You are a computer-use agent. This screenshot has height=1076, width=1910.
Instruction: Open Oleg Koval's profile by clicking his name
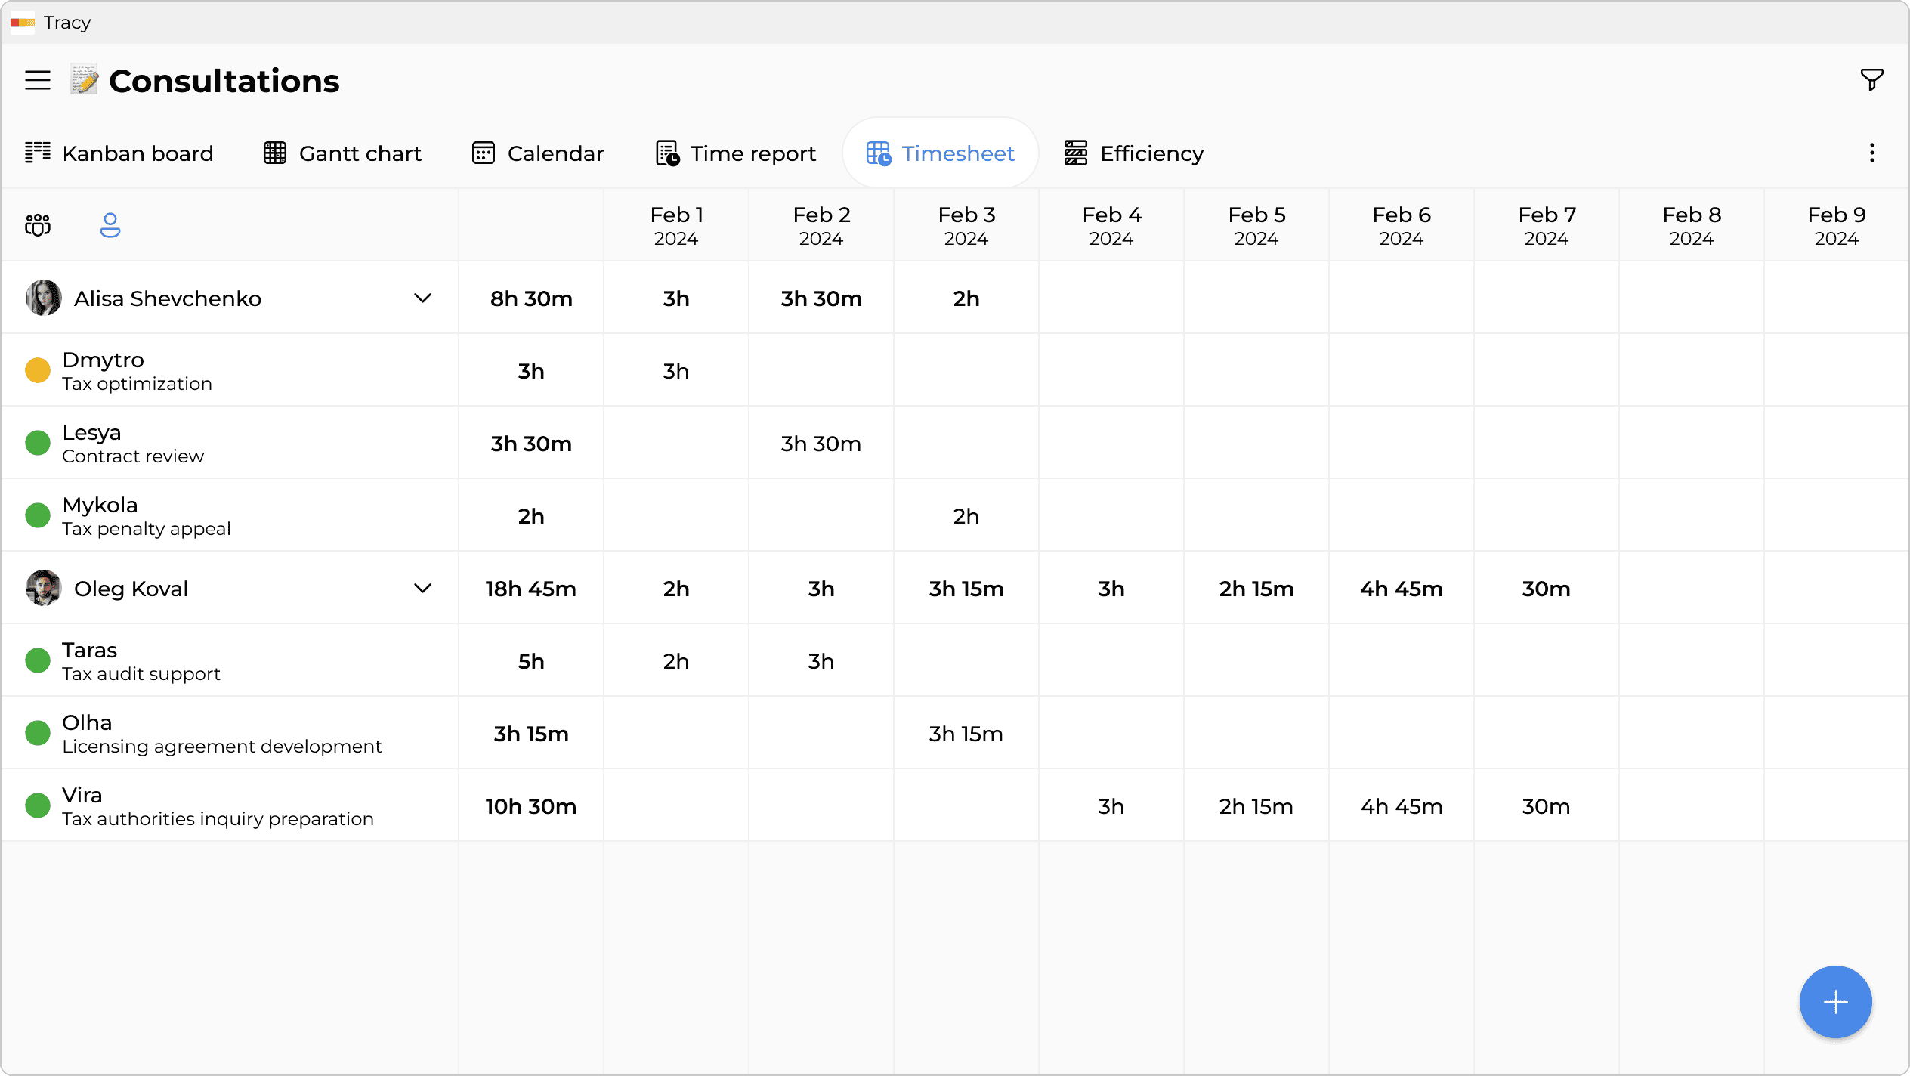click(131, 588)
